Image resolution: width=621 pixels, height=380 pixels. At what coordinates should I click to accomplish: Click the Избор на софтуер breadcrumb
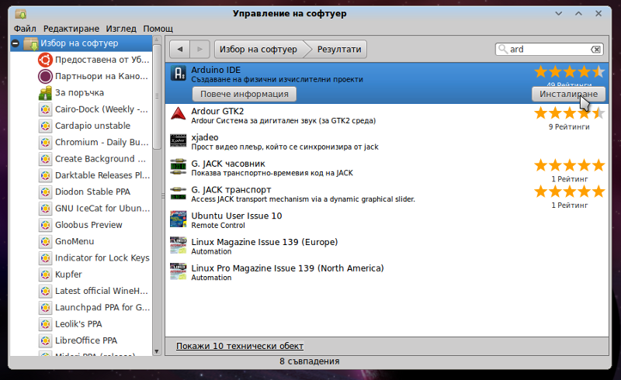258,50
